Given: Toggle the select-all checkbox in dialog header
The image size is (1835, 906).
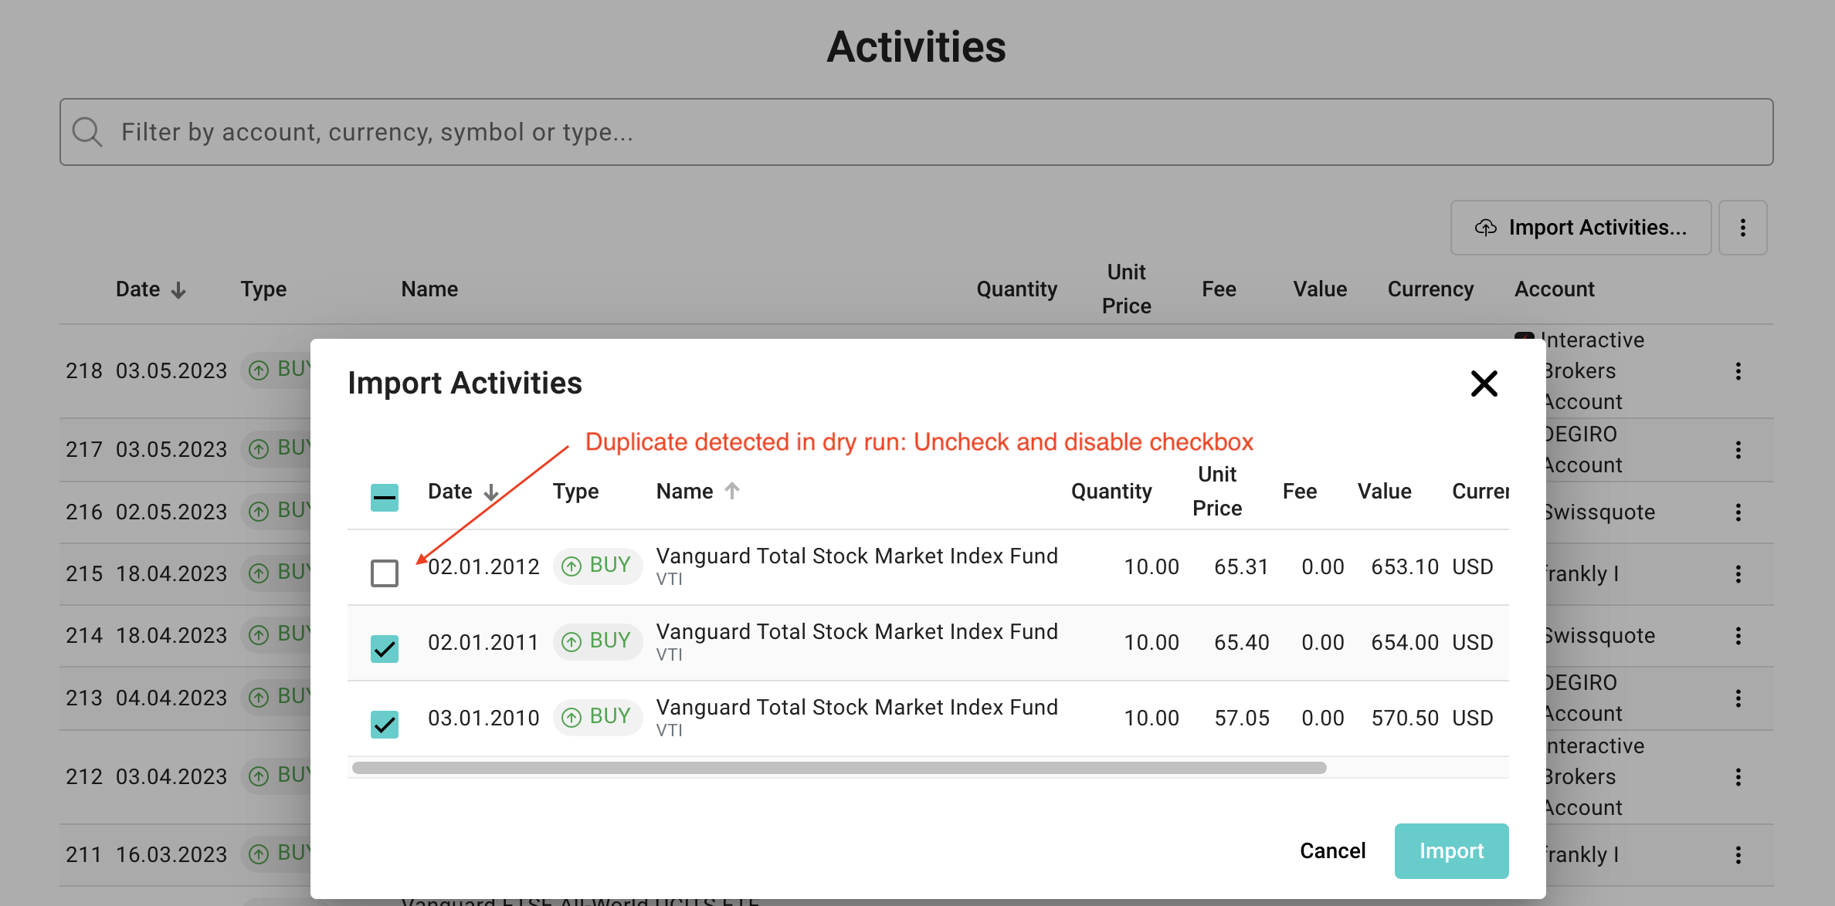Looking at the screenshot, I should tap(384, 498).
